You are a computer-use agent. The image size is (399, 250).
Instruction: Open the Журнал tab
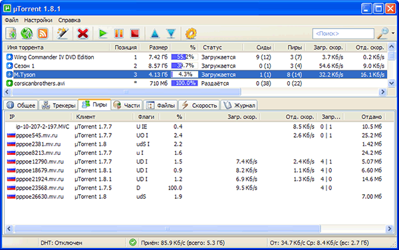click(239, 105)
